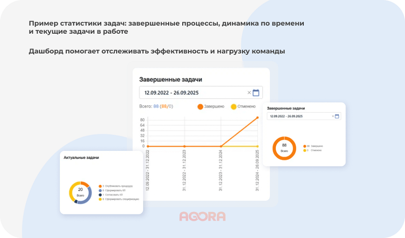Open calendar picker in the large chart card
Image resolution: width=405 pixels, height=238 pixels.
256,93
